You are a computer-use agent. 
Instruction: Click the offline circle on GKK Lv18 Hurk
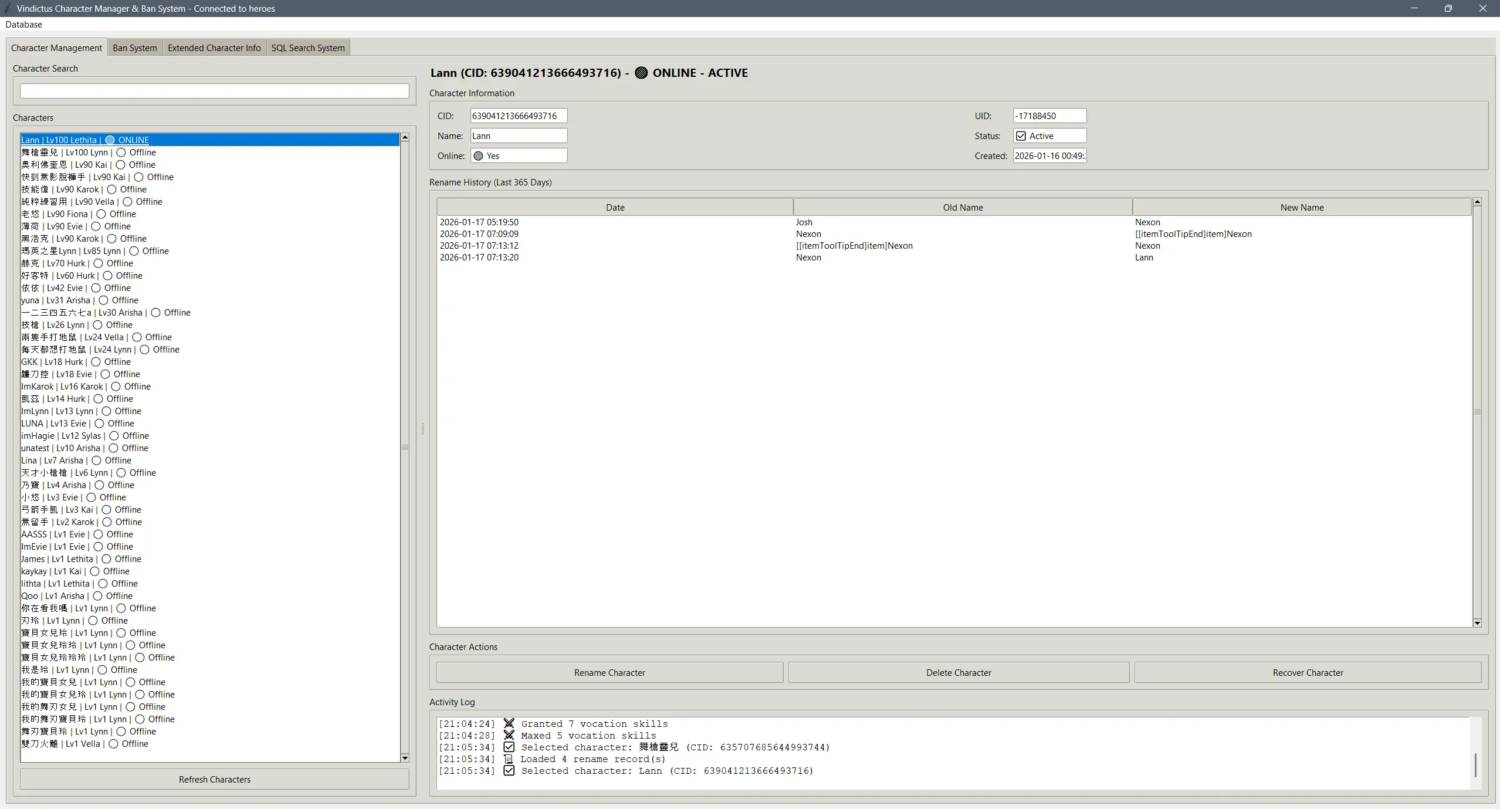point(96,362)
